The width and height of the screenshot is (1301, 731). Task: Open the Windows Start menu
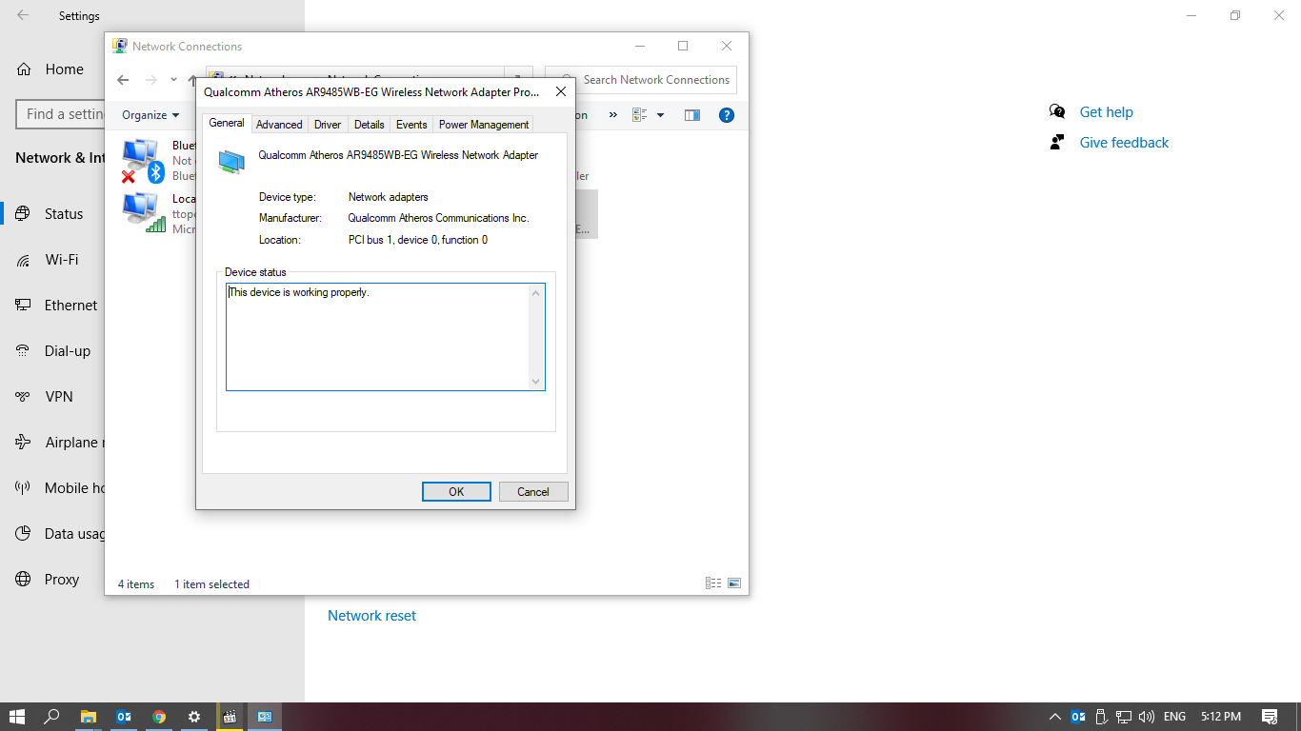tap(16, 717)
